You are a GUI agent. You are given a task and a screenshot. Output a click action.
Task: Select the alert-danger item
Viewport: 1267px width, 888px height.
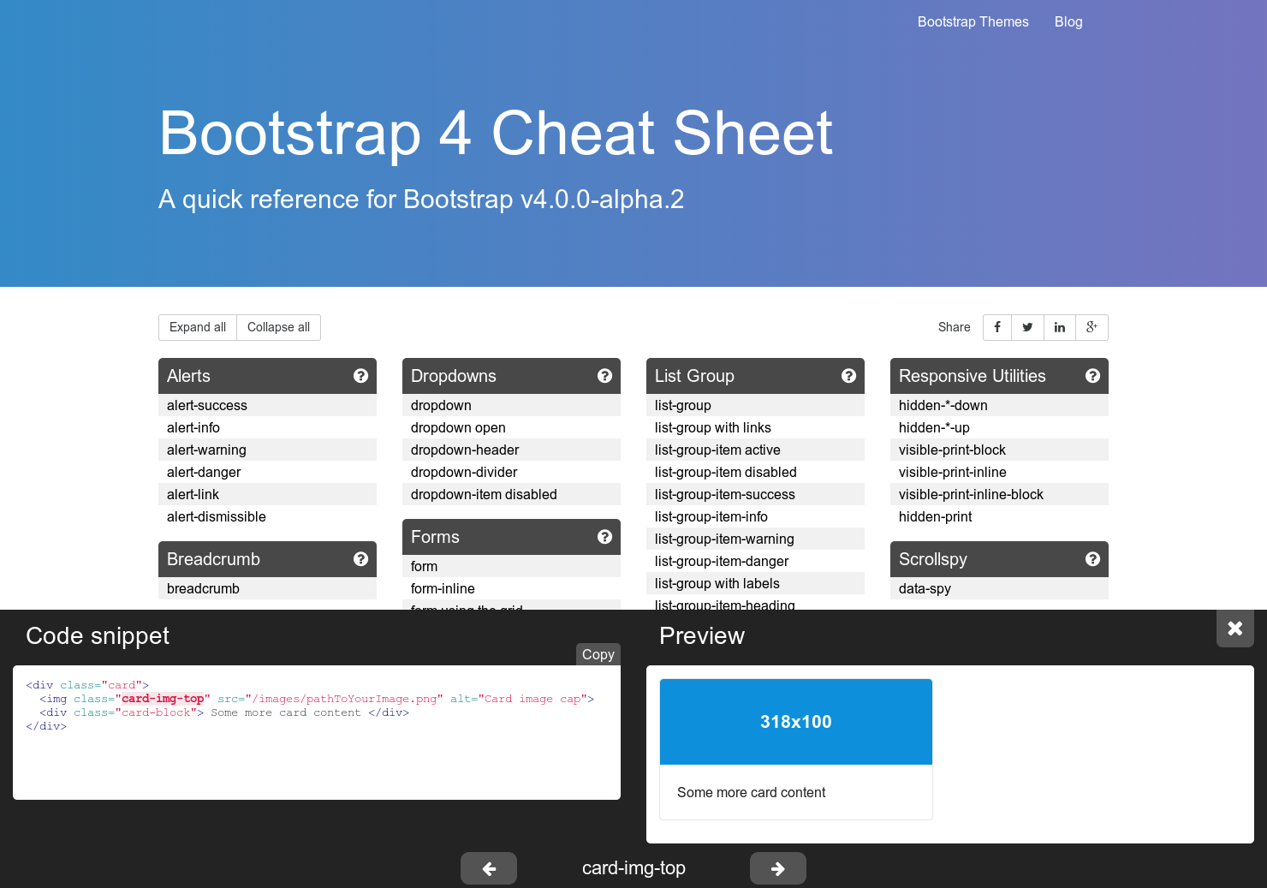coord(267,472)
